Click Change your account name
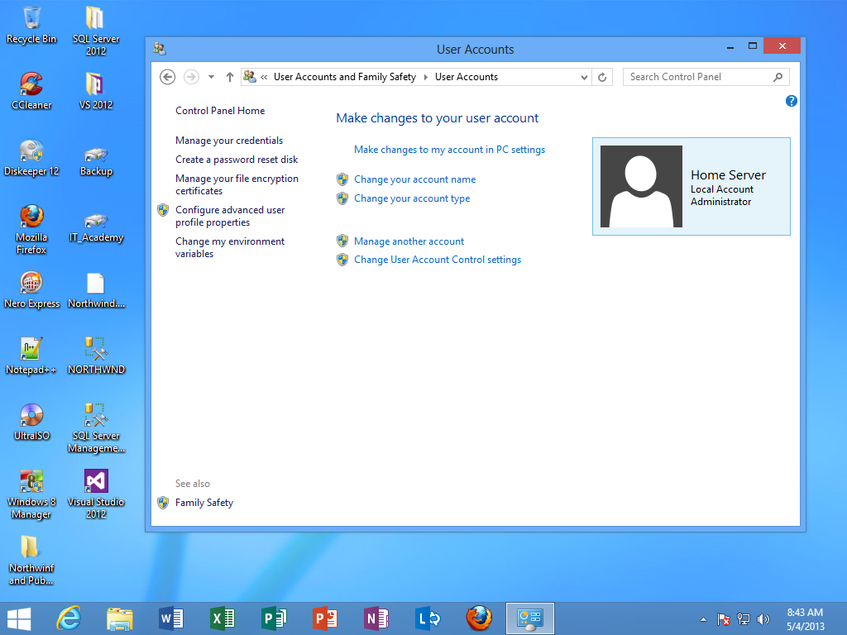This screenshot has width=847, height=635. [415, 179]
